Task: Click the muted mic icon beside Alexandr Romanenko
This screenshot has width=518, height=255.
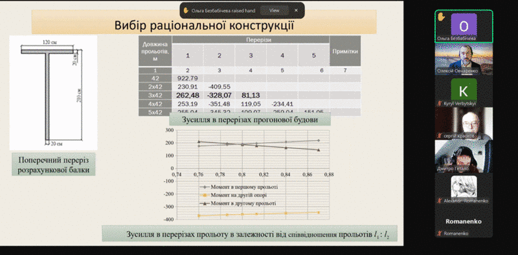Action: [x=440, y=201]
